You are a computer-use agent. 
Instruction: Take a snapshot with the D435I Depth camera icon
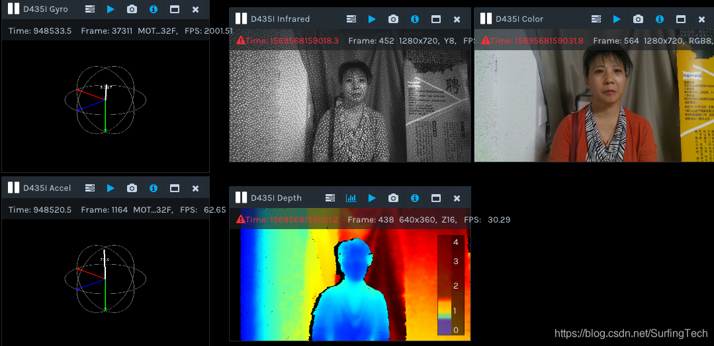click(x=394, y=198)
